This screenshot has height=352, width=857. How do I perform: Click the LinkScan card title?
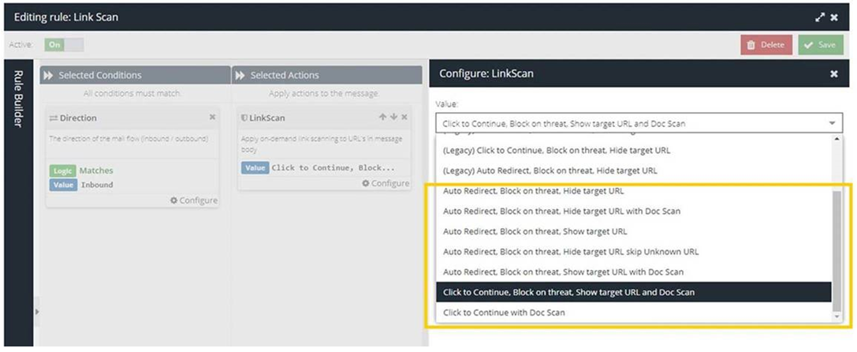tap(267, 118)
